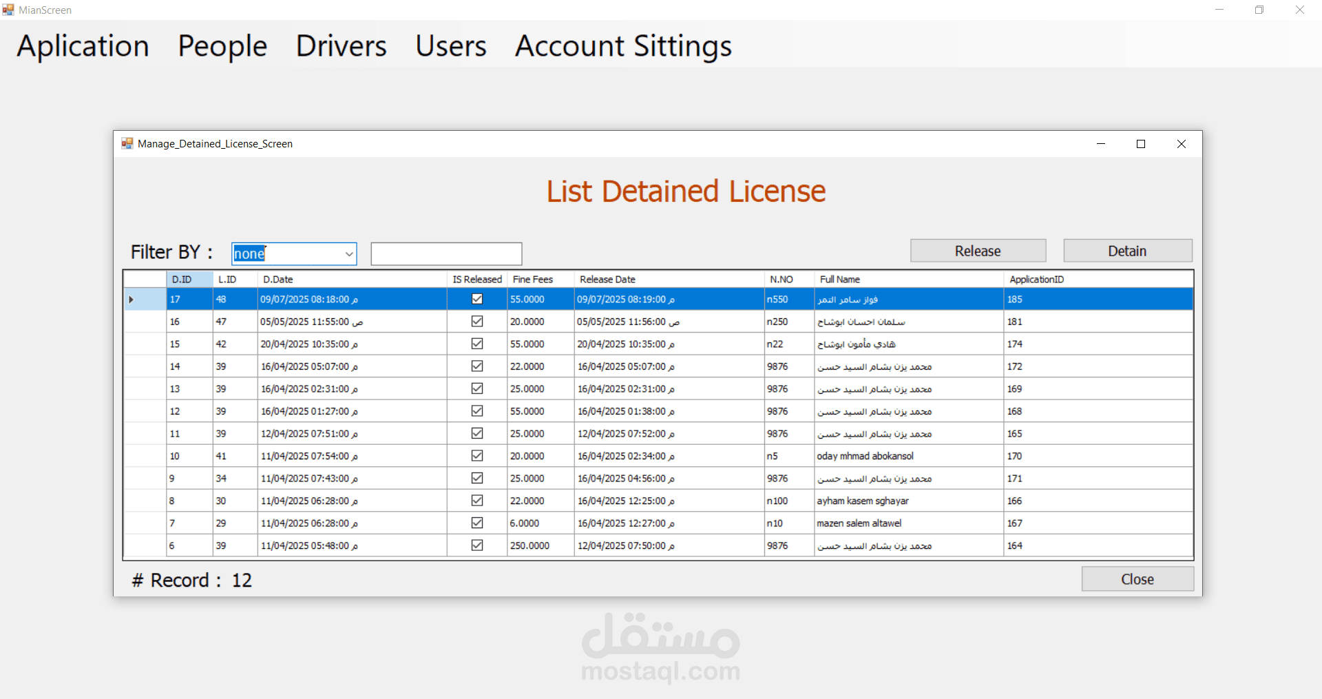Click the Manage_Detained_License_Screen window icon
The image size is (1322, 699).
coord(127,143)
